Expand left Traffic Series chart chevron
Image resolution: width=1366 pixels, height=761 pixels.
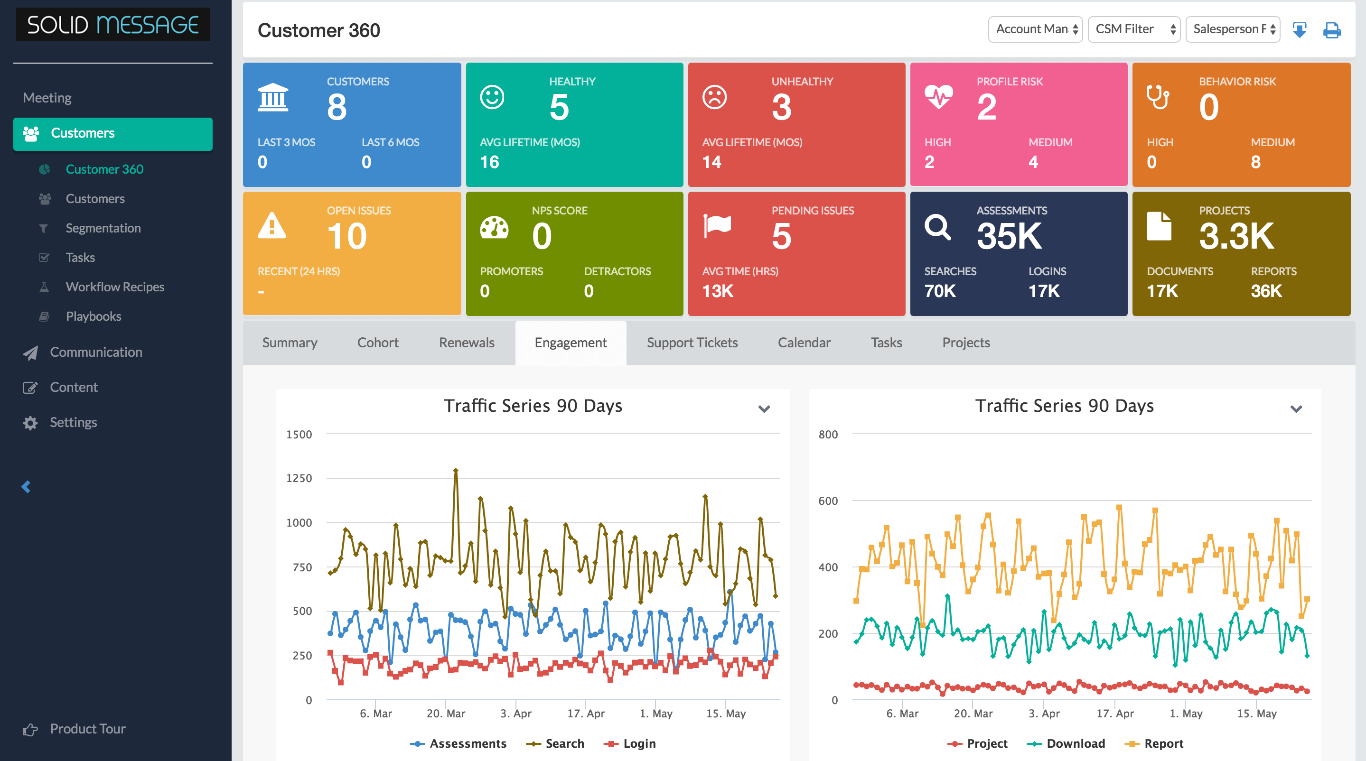(764, 408)
